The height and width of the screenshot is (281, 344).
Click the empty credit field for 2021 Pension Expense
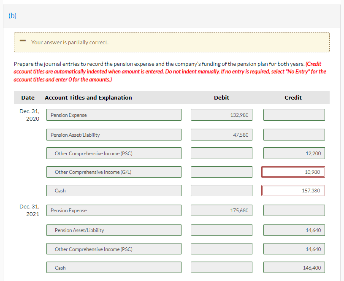click(x=294, y=210)
